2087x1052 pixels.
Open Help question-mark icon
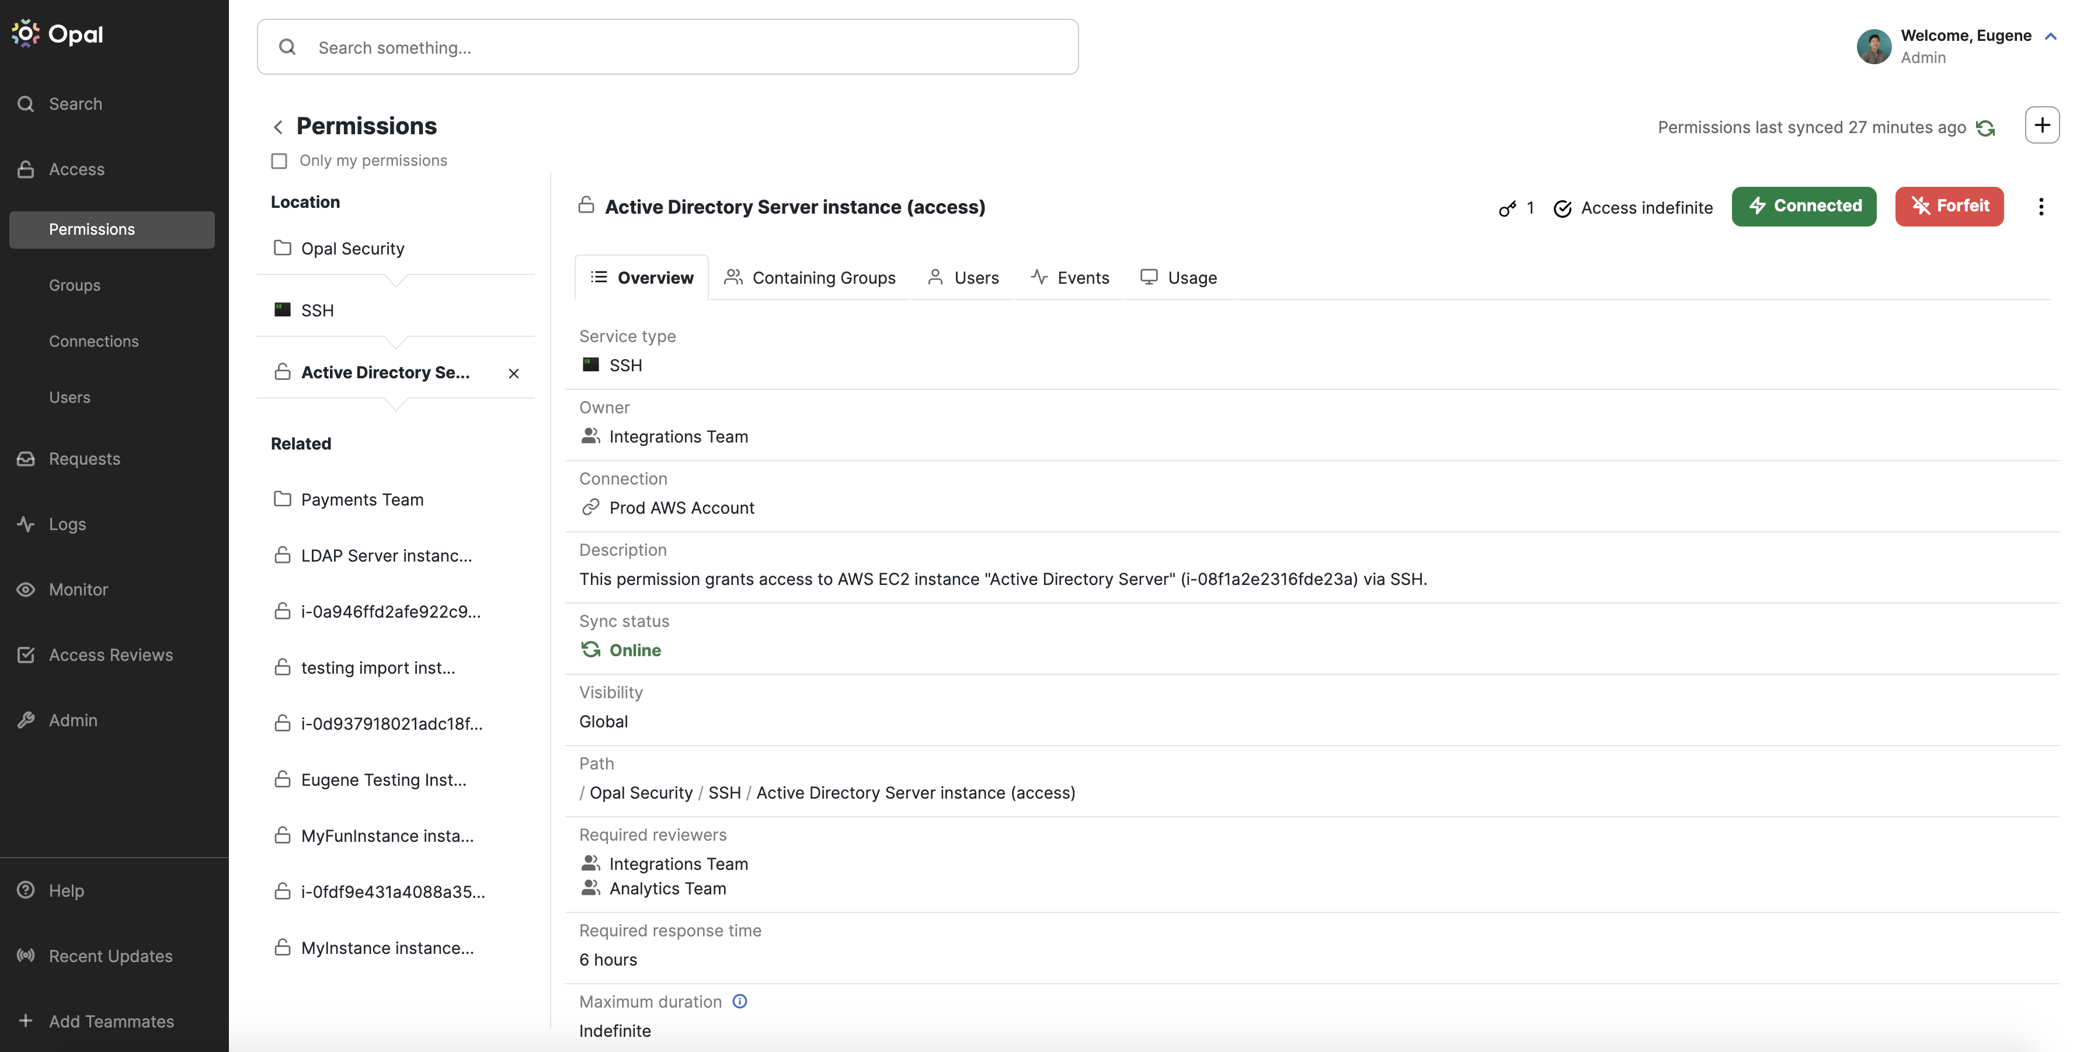[26, 890]
